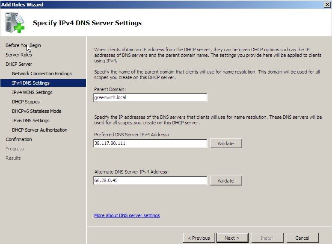332x244 pixels.
Task: Select DHCP Server Authorization step
Action: click(40, 130)
